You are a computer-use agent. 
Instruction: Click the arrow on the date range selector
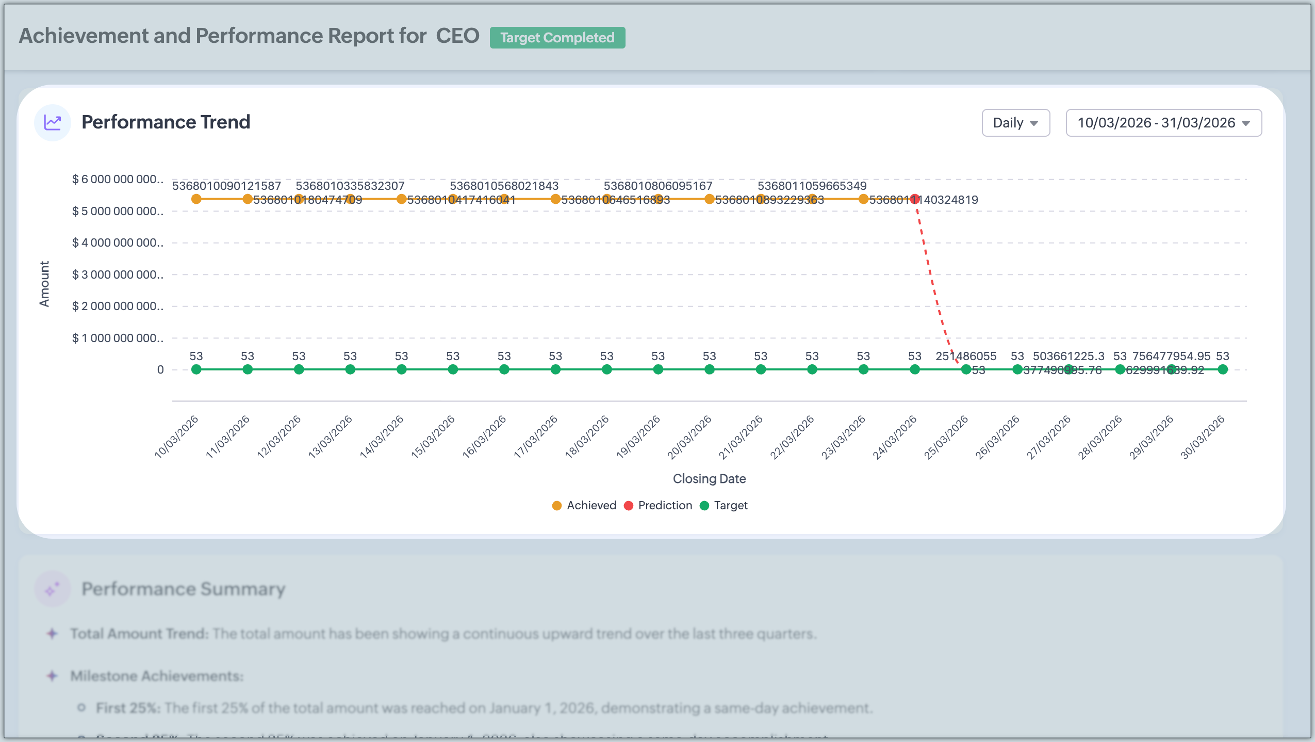click(x=1246, y=123)
